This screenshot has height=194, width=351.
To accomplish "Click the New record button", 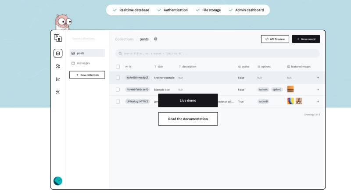I will [x=306, y=39].
